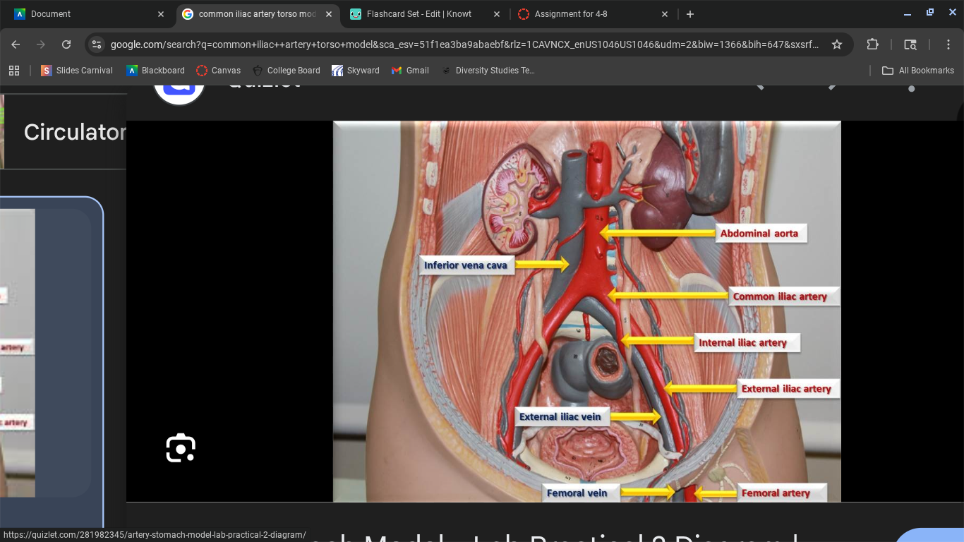Viewport: 964px width, 542px height.
Task: Search image with Google Lens camera icon
Action: [181, 448]
